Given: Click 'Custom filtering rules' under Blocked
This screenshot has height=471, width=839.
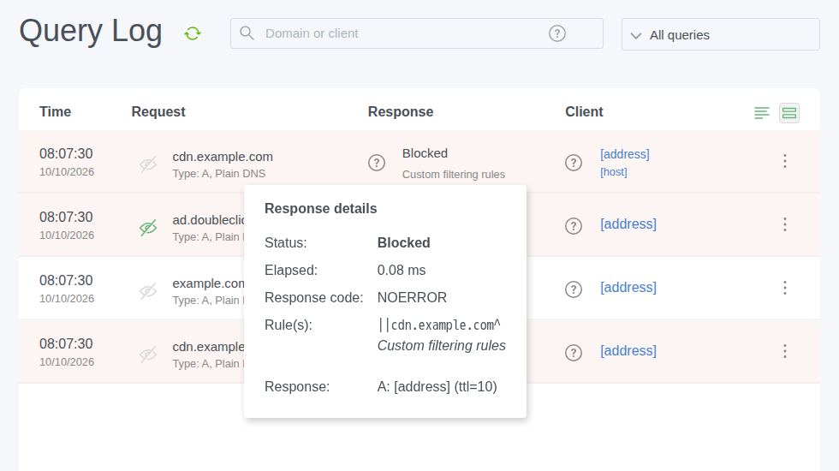Looking at the screenshot, I should [x=454, y=175].
